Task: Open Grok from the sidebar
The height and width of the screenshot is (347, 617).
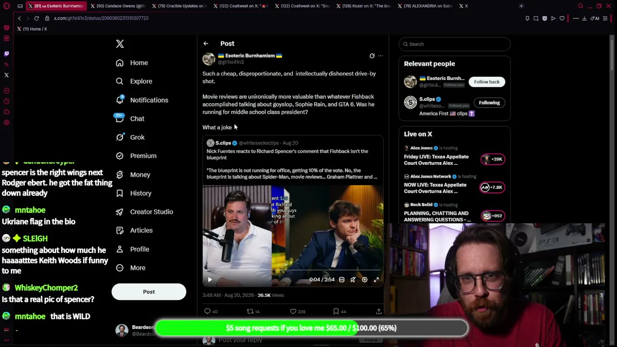Action: click(130, 137)
